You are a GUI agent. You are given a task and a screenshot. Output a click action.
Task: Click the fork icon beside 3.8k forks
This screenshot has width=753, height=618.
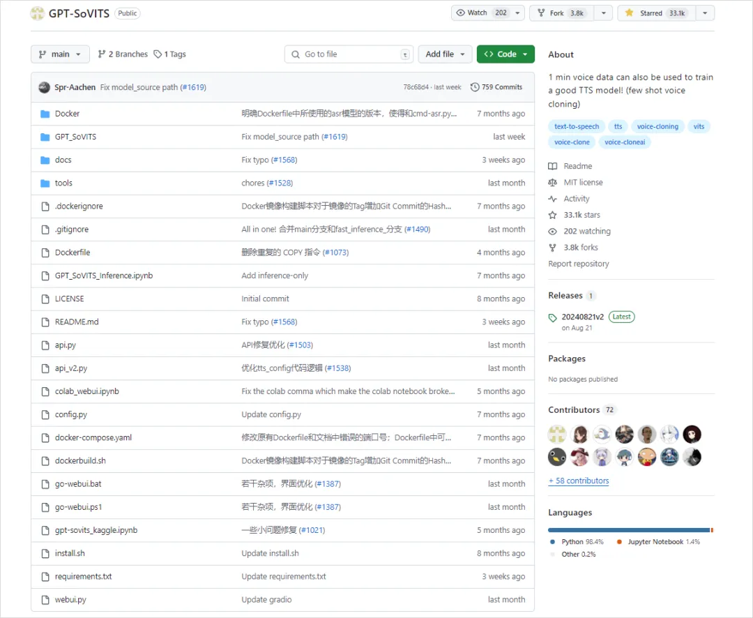[553, 248]
